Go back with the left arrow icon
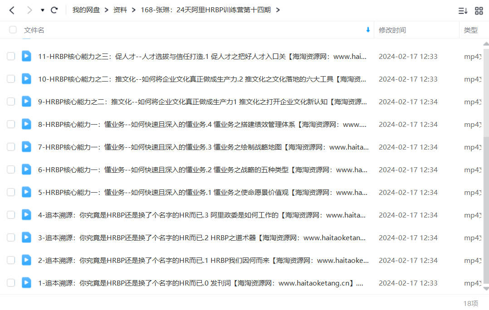489x310 pixels. click(x=12, y=10)
